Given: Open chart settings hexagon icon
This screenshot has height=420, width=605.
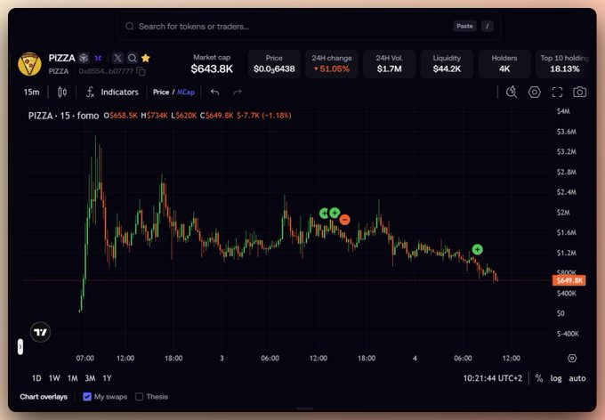Looking at the screenshot, I should [x=535, y=92].
